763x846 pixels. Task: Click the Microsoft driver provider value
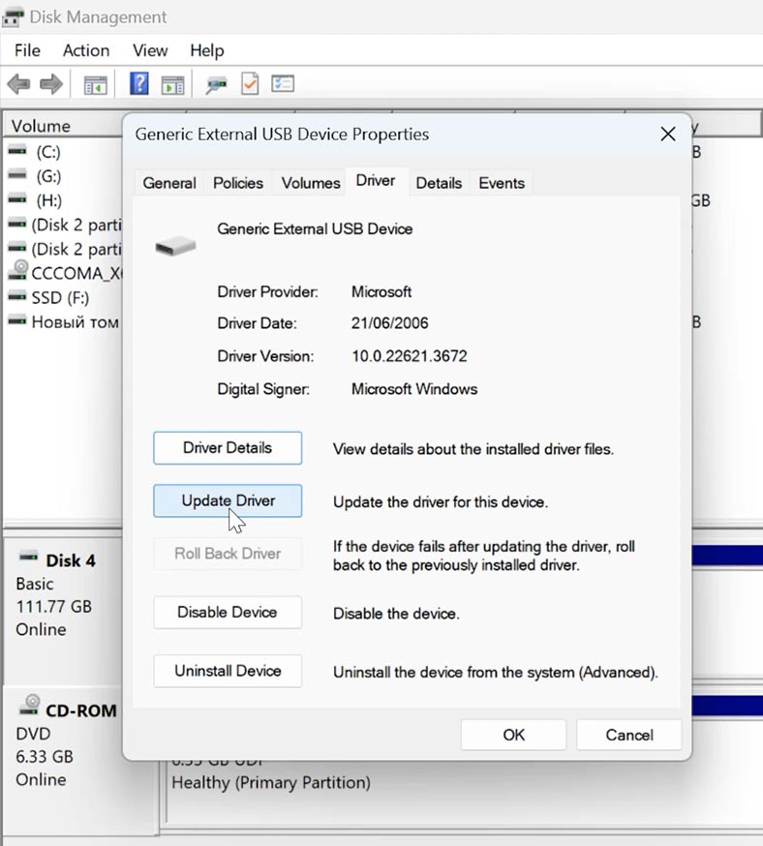[381, 292]
